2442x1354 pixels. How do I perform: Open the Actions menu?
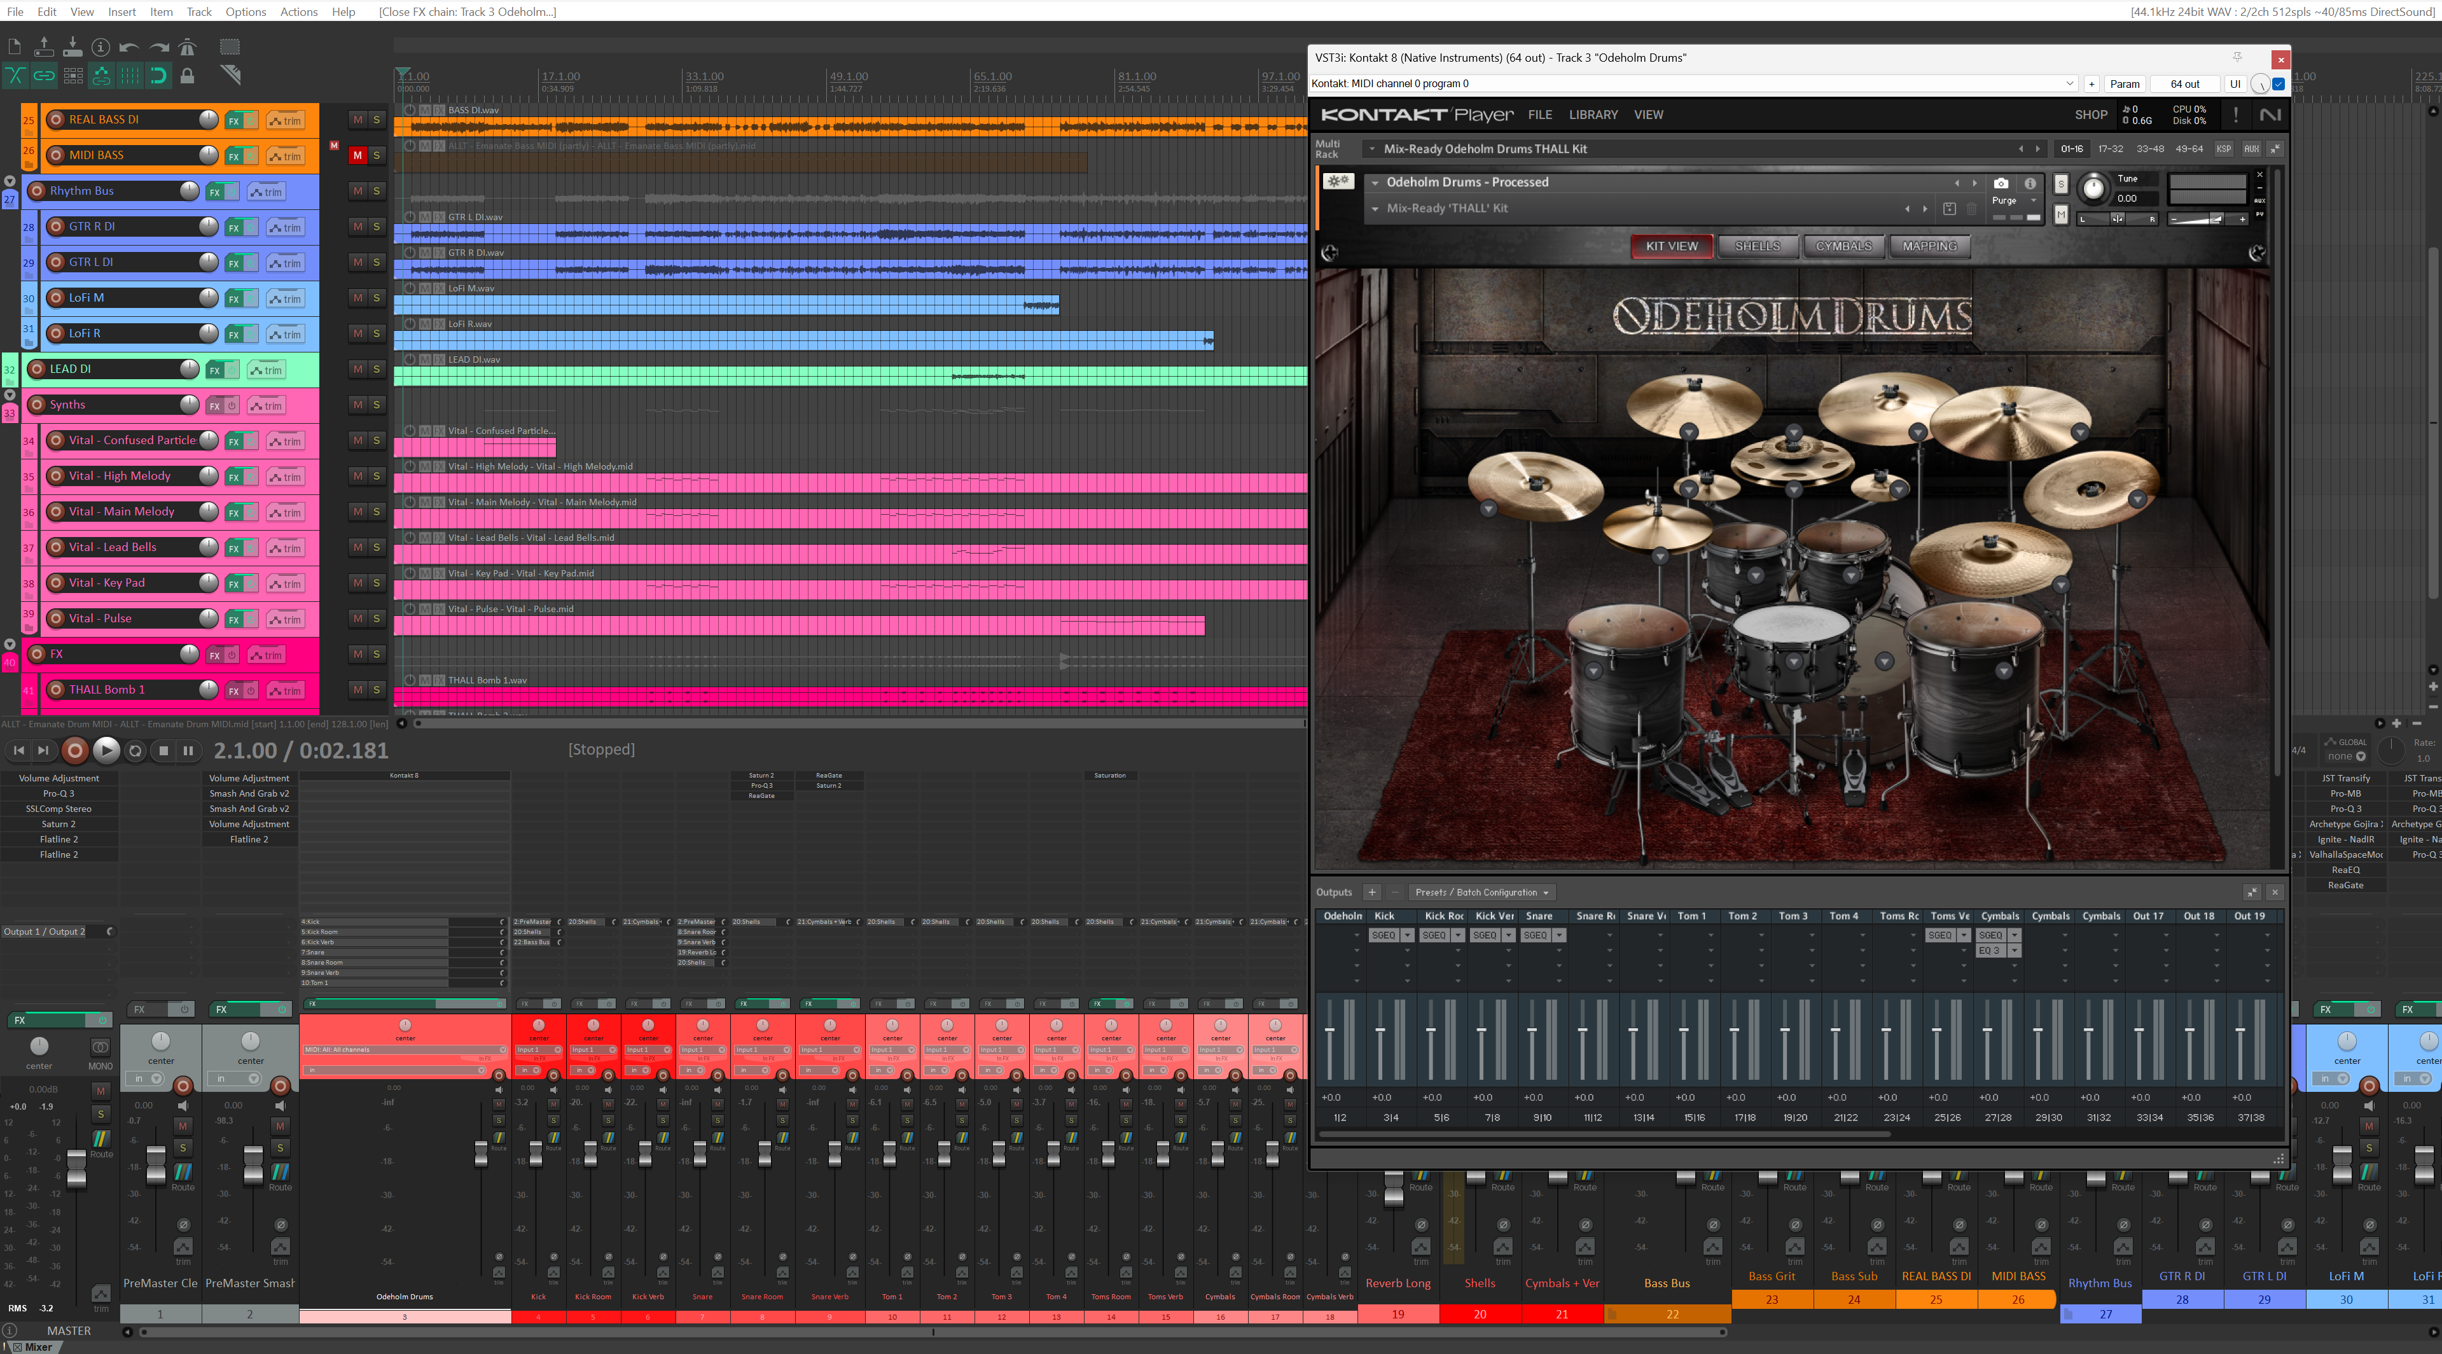tap(298, 11)
